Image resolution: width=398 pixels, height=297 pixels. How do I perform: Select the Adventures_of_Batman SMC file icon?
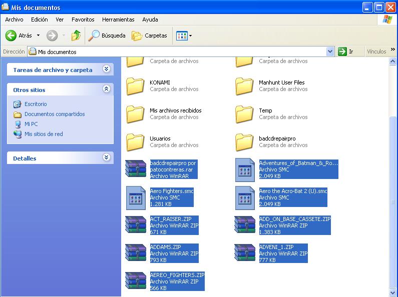point(245,170)
